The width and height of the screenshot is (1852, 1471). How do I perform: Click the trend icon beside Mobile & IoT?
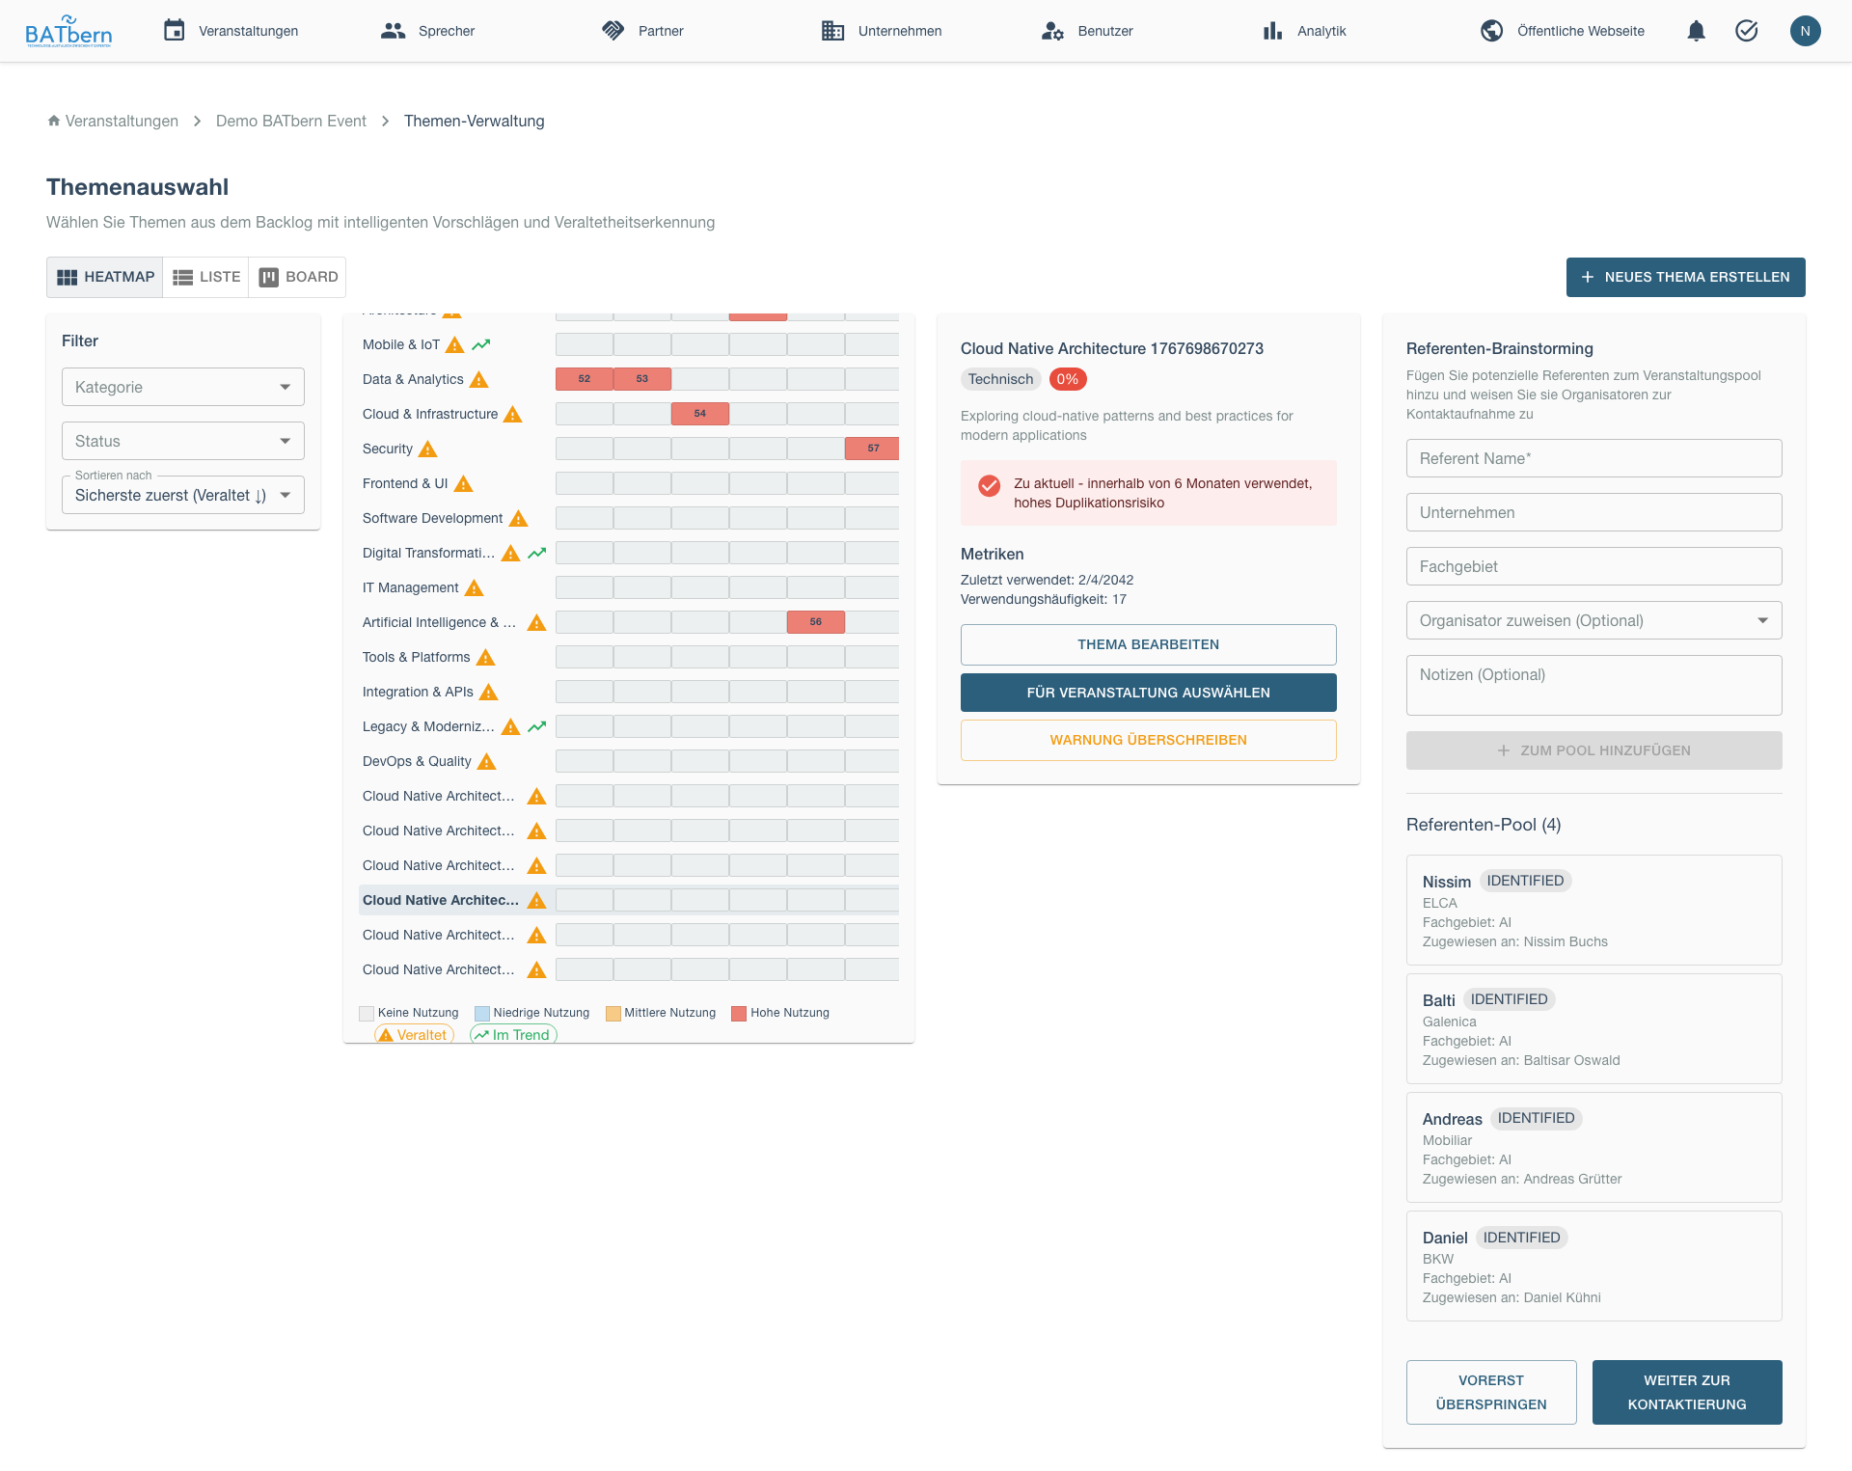(481, 344)
